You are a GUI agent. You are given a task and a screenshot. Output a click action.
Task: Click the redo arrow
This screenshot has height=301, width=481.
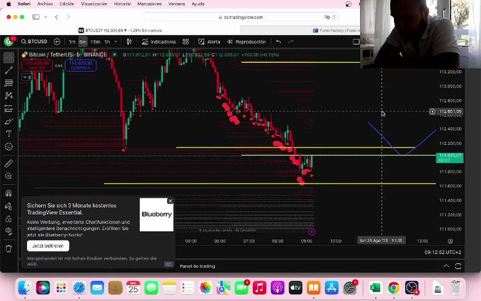pyautogui.click(x=291, y=41)
